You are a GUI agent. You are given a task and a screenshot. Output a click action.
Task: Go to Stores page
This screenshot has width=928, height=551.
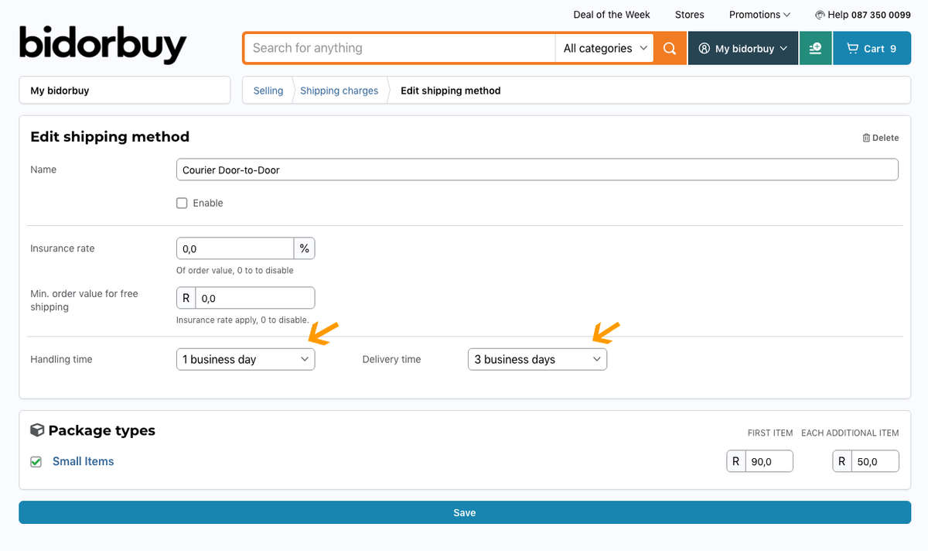pyautogui.click(x=690, y=15)
